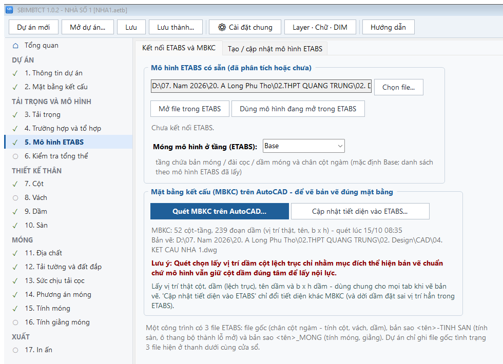Click the 'Chưa kết nối ETABS.' status text
Image resolution: width=503 pixels, height=364 pixels.
(183, 128)
